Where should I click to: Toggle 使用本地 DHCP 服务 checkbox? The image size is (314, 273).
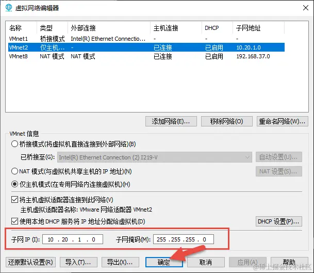14,221
